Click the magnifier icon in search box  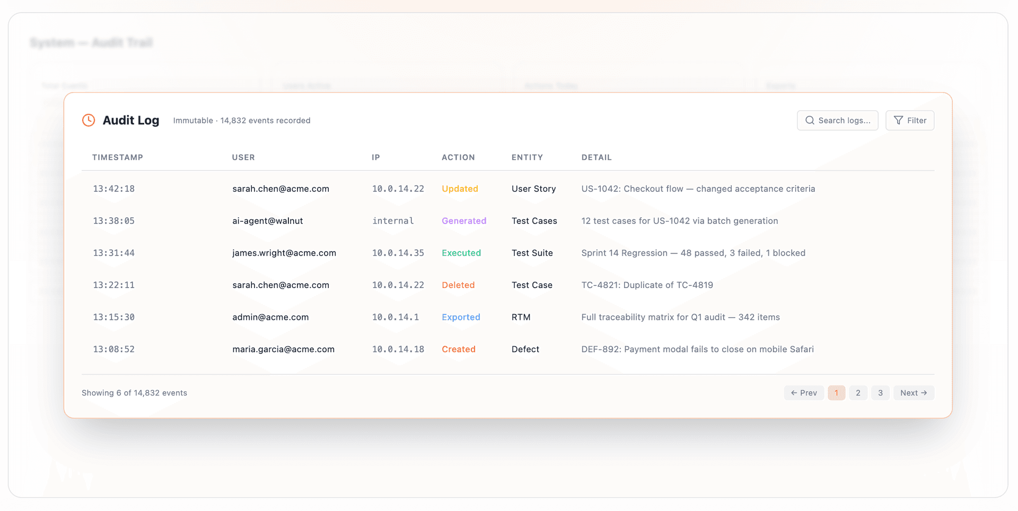pyautogui.click(x=810, y=120)
